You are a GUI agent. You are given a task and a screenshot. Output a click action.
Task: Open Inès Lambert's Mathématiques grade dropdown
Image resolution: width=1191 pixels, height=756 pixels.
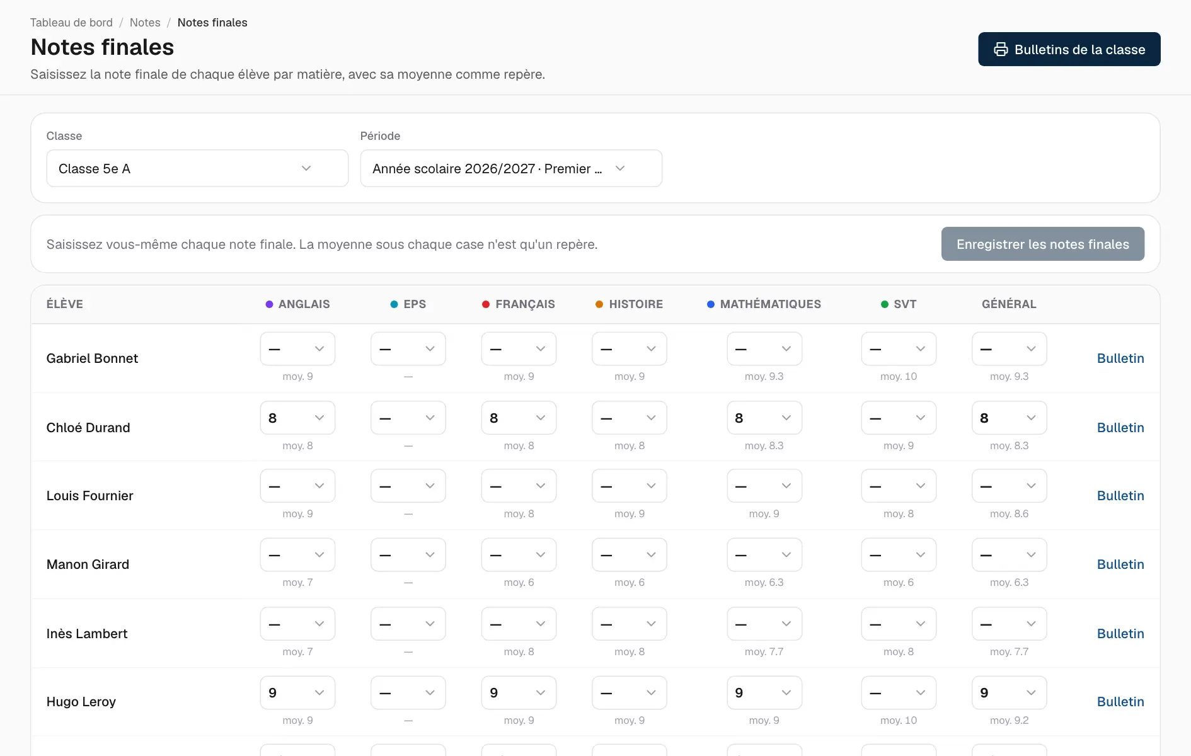tap(764, 624)
